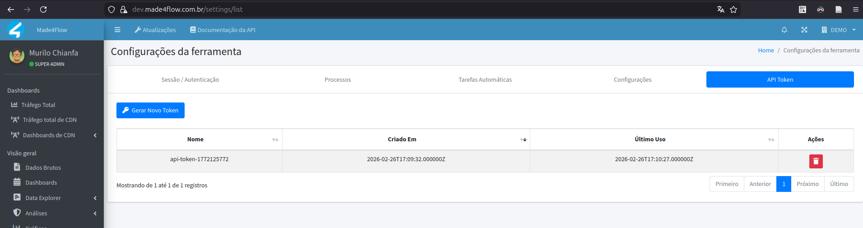Viewport: 863px width, 228px height.
Task: Open Atualizações from the top bar
Action: point(155,30)
